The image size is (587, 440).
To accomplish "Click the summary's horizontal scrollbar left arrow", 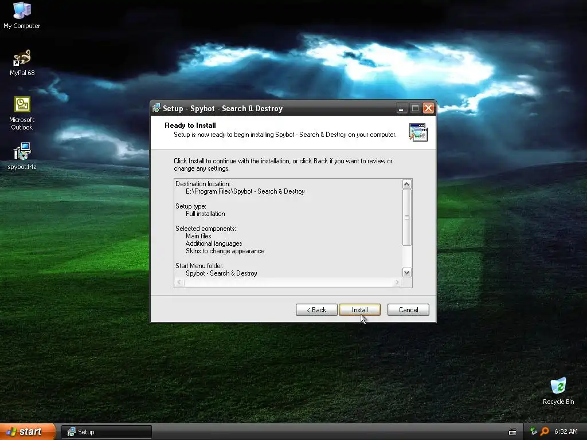I will [x=179, y=282].
